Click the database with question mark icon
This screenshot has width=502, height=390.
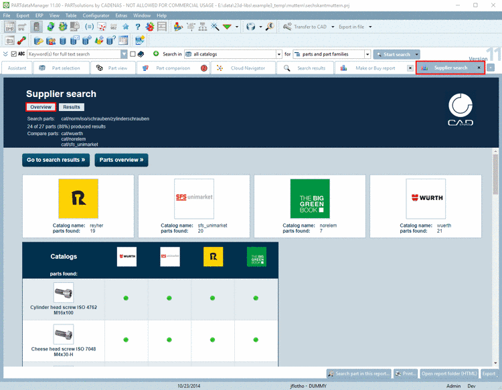pos(111,41)
